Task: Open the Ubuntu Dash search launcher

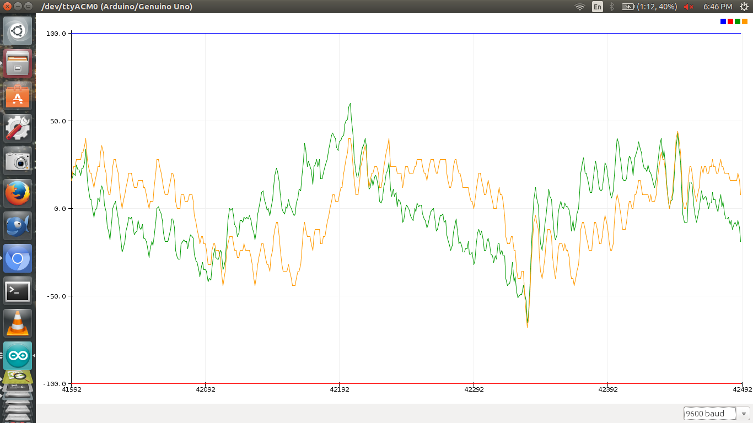Action: [18, 31]
